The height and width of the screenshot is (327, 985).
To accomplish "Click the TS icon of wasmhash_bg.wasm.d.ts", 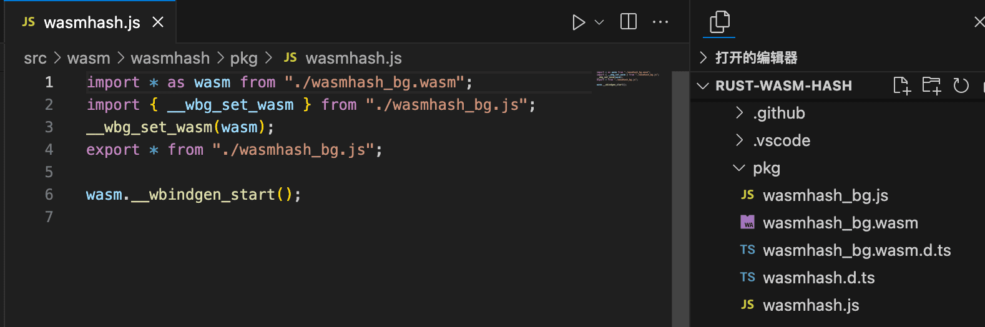I will click(747, 250).
